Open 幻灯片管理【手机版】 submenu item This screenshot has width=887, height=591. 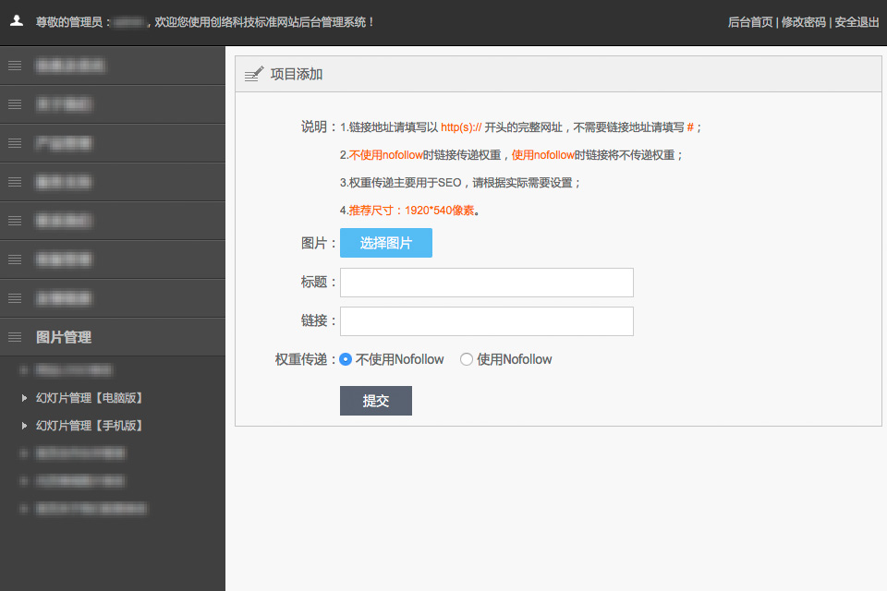coord(89,426)
